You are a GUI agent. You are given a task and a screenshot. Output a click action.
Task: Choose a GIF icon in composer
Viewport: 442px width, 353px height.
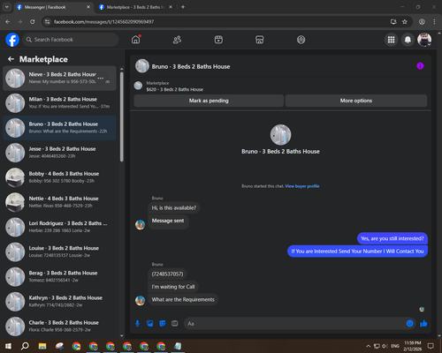point(175,324)
